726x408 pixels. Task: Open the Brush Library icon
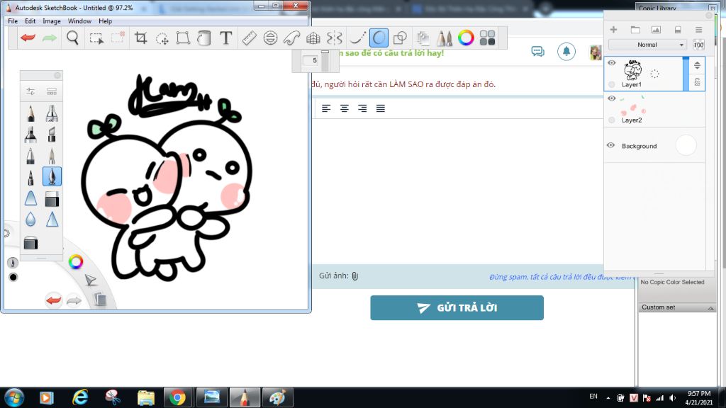coord(52,91)
